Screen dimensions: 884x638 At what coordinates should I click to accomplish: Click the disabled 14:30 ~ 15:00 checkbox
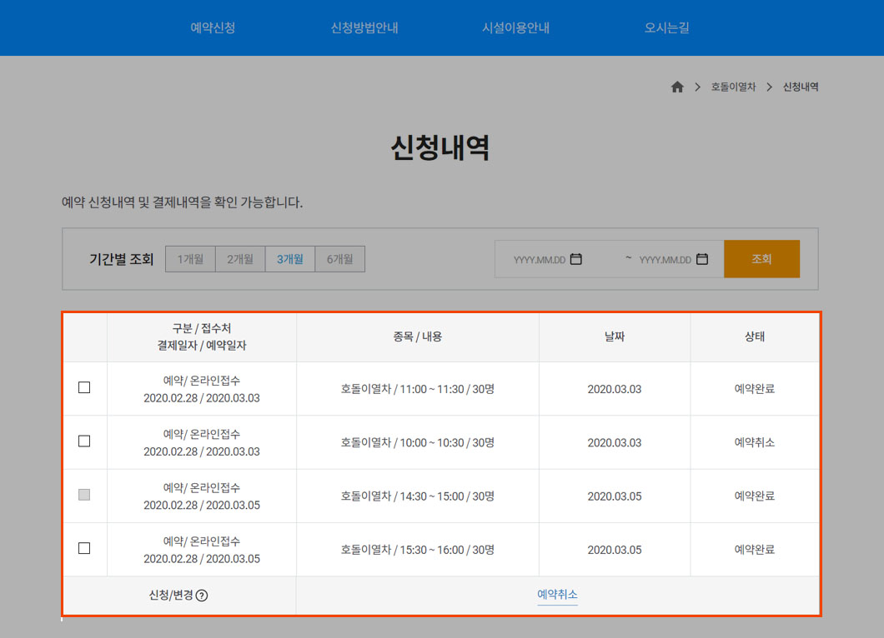[84, 495]
